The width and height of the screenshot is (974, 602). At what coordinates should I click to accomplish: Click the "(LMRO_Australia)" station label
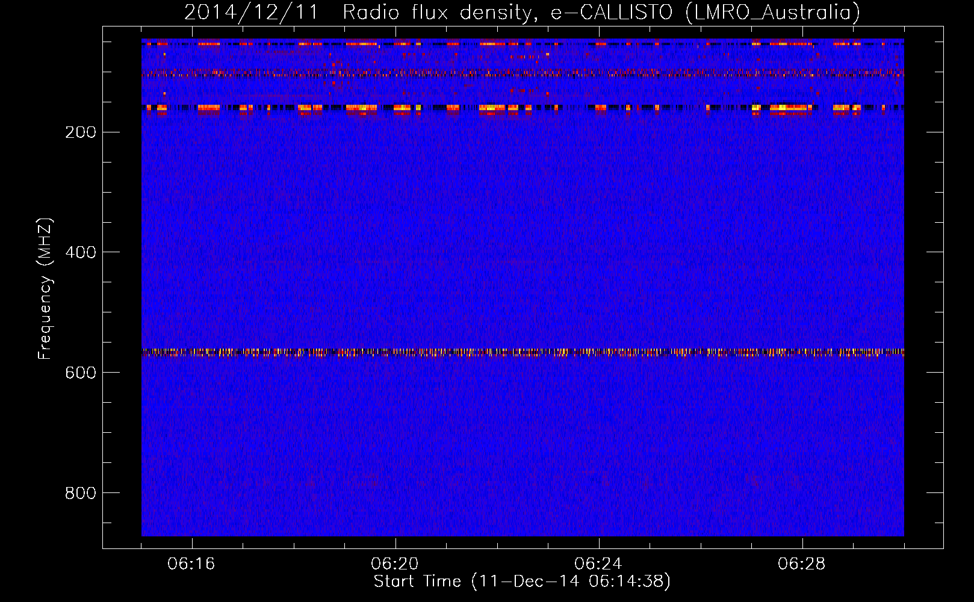[x=773, y=13]
